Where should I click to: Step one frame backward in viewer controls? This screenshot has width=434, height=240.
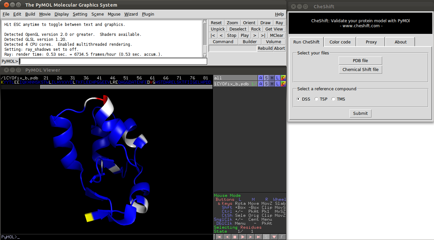227,237
